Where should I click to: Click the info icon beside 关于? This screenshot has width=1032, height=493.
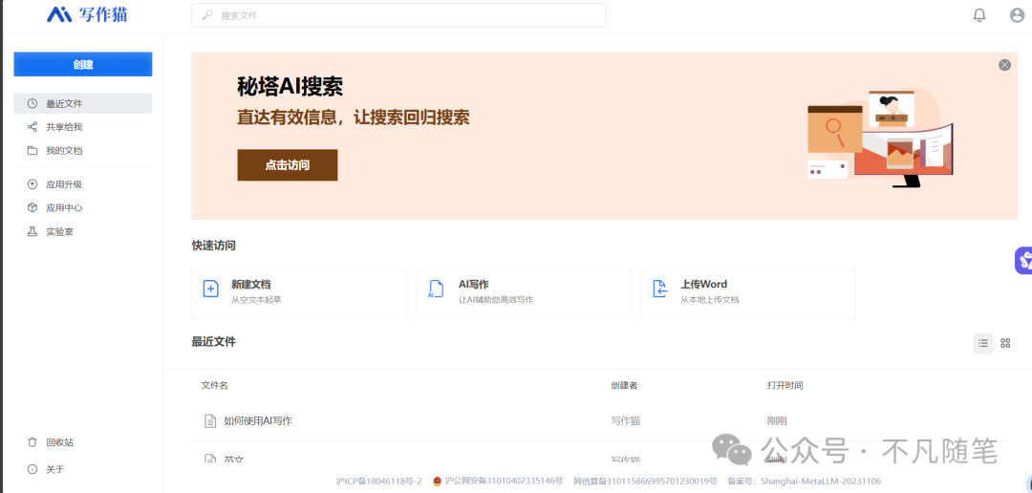[x=32, y=469]
